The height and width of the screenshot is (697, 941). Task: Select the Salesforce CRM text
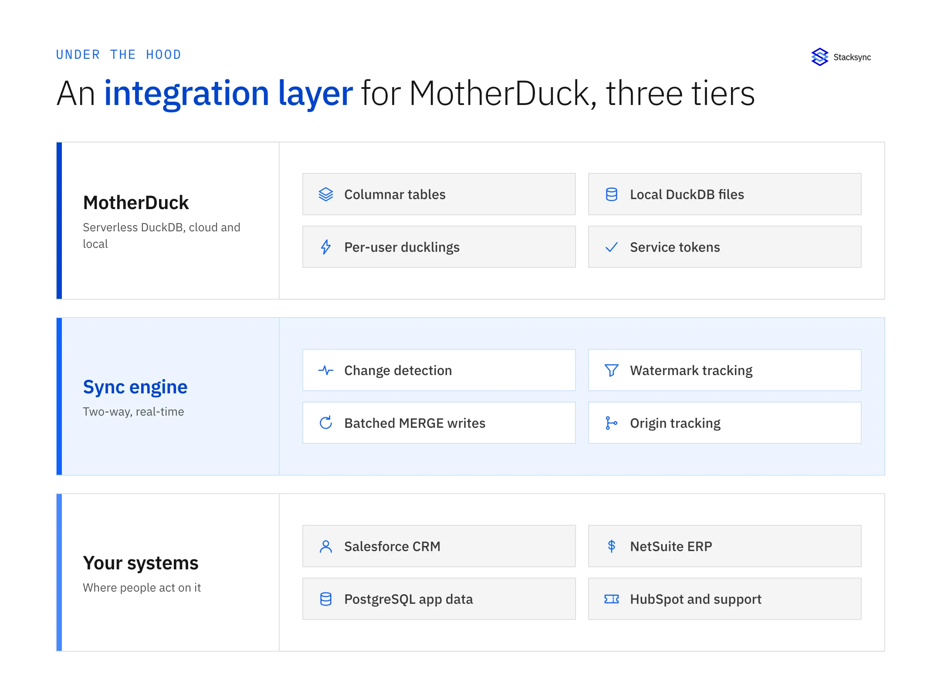point(392,546)
